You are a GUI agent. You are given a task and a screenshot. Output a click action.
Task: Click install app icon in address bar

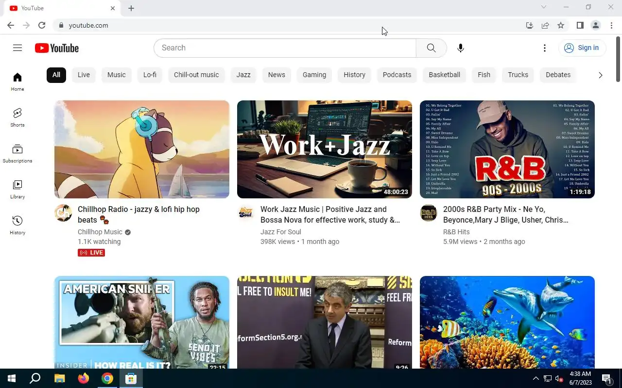530,25
